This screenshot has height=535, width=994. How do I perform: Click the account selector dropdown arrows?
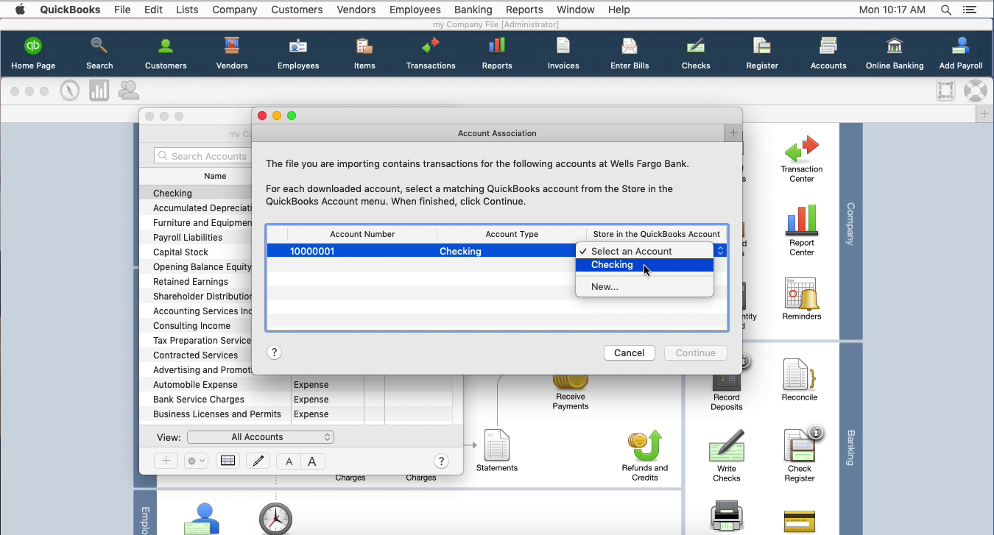[x=720, y=251]
